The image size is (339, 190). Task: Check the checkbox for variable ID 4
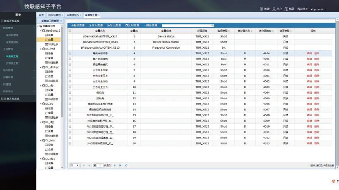70,53
